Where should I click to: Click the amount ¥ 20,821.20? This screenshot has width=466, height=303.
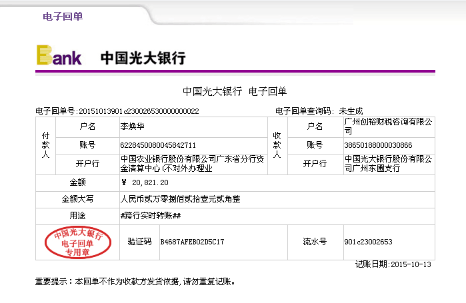pos(145,182)
